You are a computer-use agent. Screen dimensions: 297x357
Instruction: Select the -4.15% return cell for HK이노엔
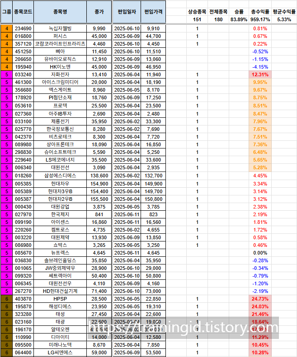pyautogui.click(x=260, y=67)
